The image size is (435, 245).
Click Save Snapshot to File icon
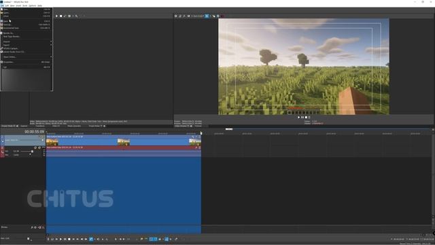[217, 16]
